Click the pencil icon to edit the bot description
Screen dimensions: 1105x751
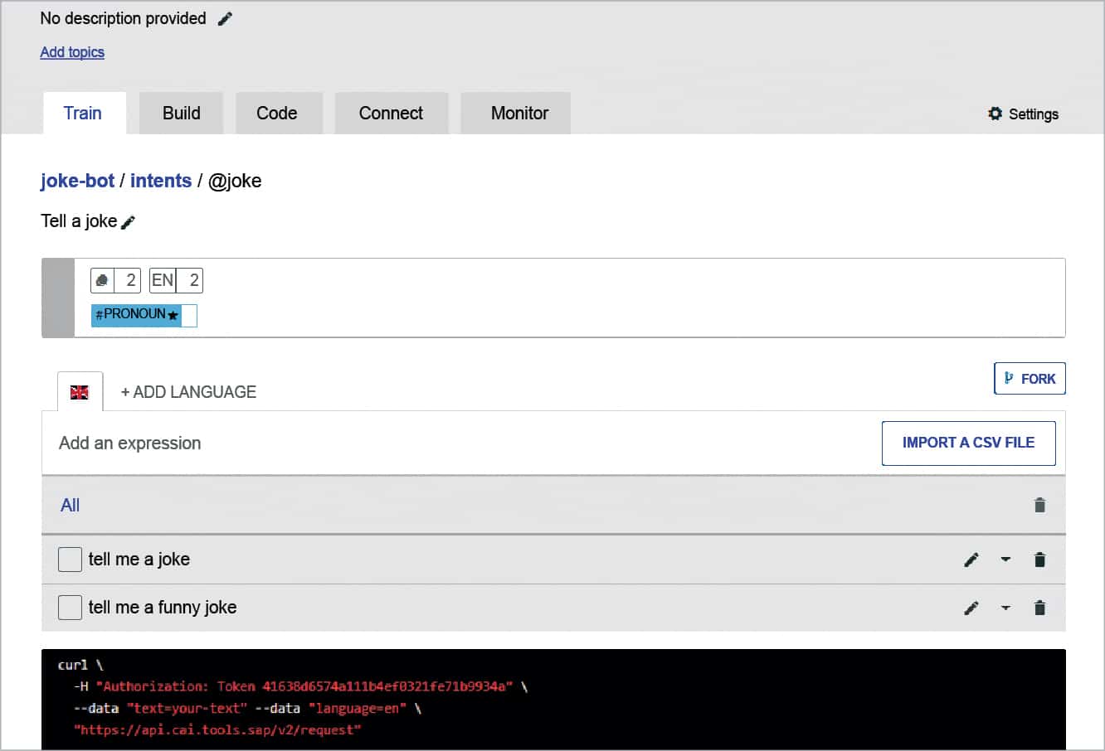tap(224, 17)
